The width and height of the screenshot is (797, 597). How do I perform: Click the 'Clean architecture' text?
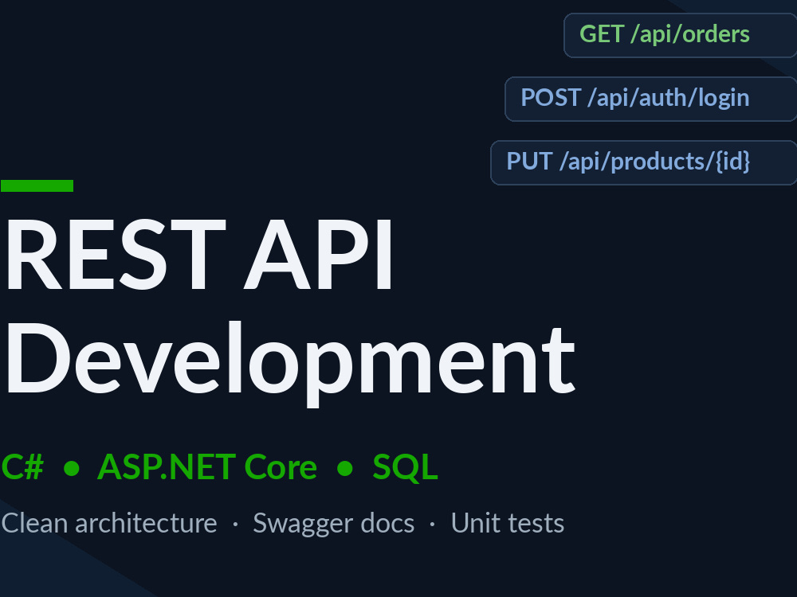109,524
